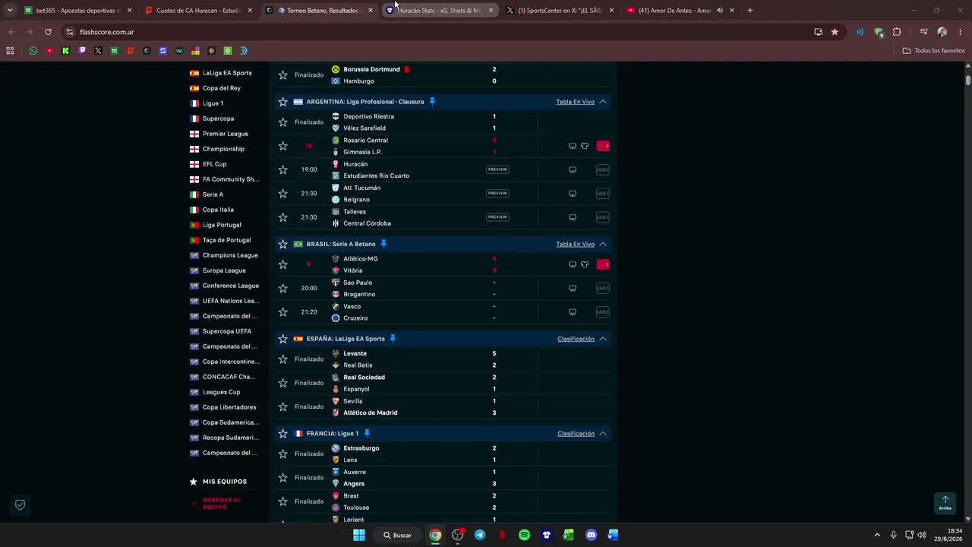View lineups shirt icon for Atlético-MG match
Image resolution: width=972 pixels, height=547 pixels.
(x=585, y=264)
